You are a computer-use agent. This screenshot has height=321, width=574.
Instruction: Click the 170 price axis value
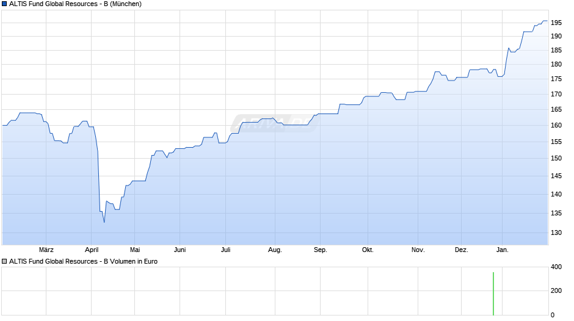pyautogui.click(x=556, y=95)
